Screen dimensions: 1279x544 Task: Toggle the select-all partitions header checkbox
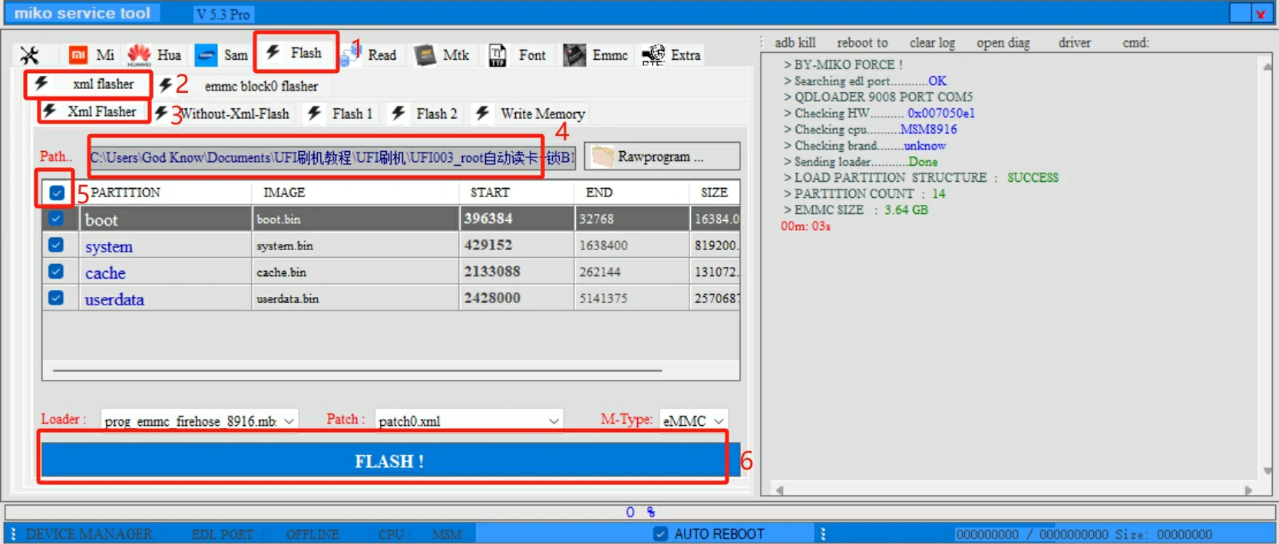coord(57,193)
